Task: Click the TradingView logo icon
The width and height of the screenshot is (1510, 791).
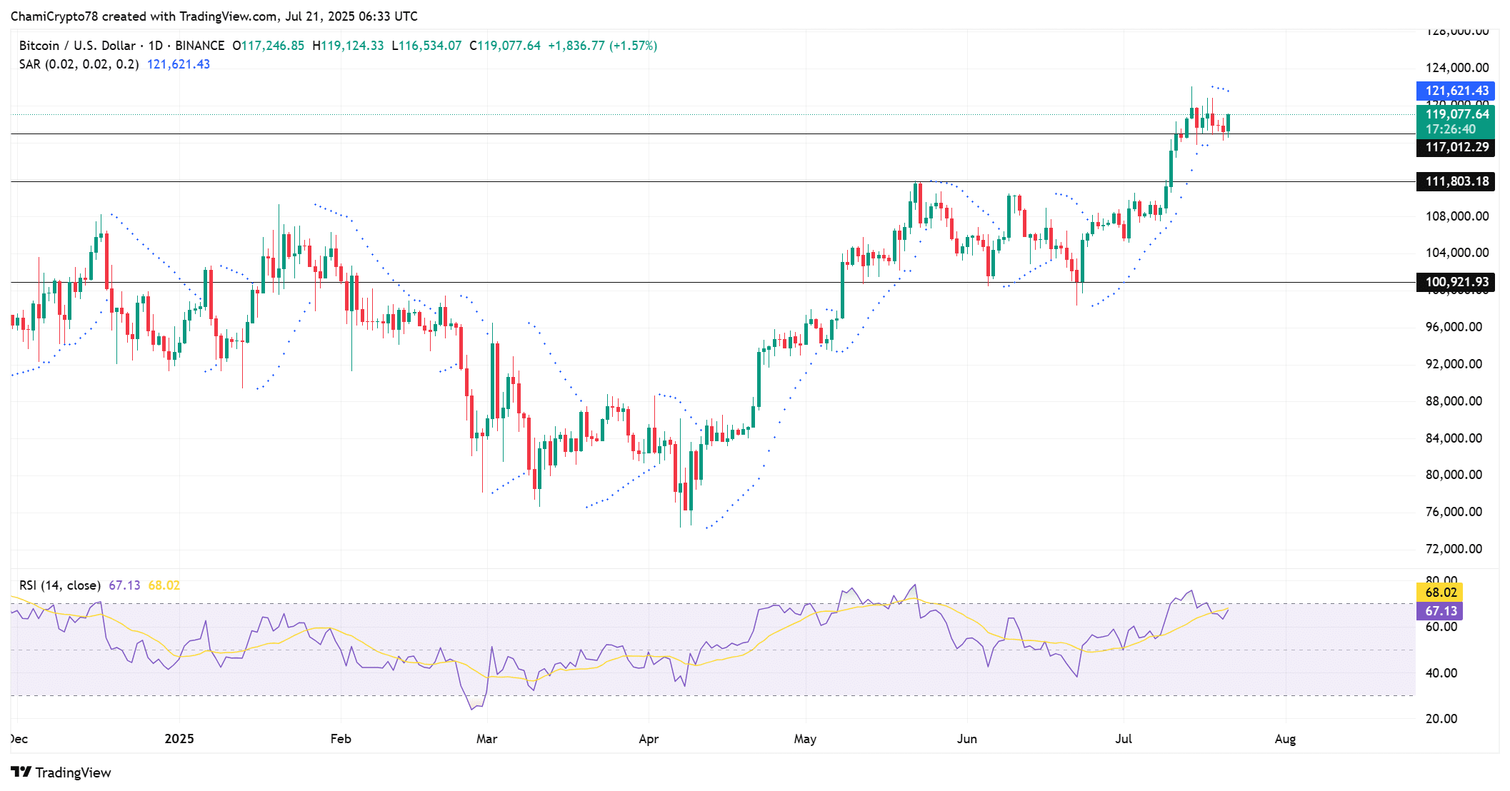Action: click(21, 772)
